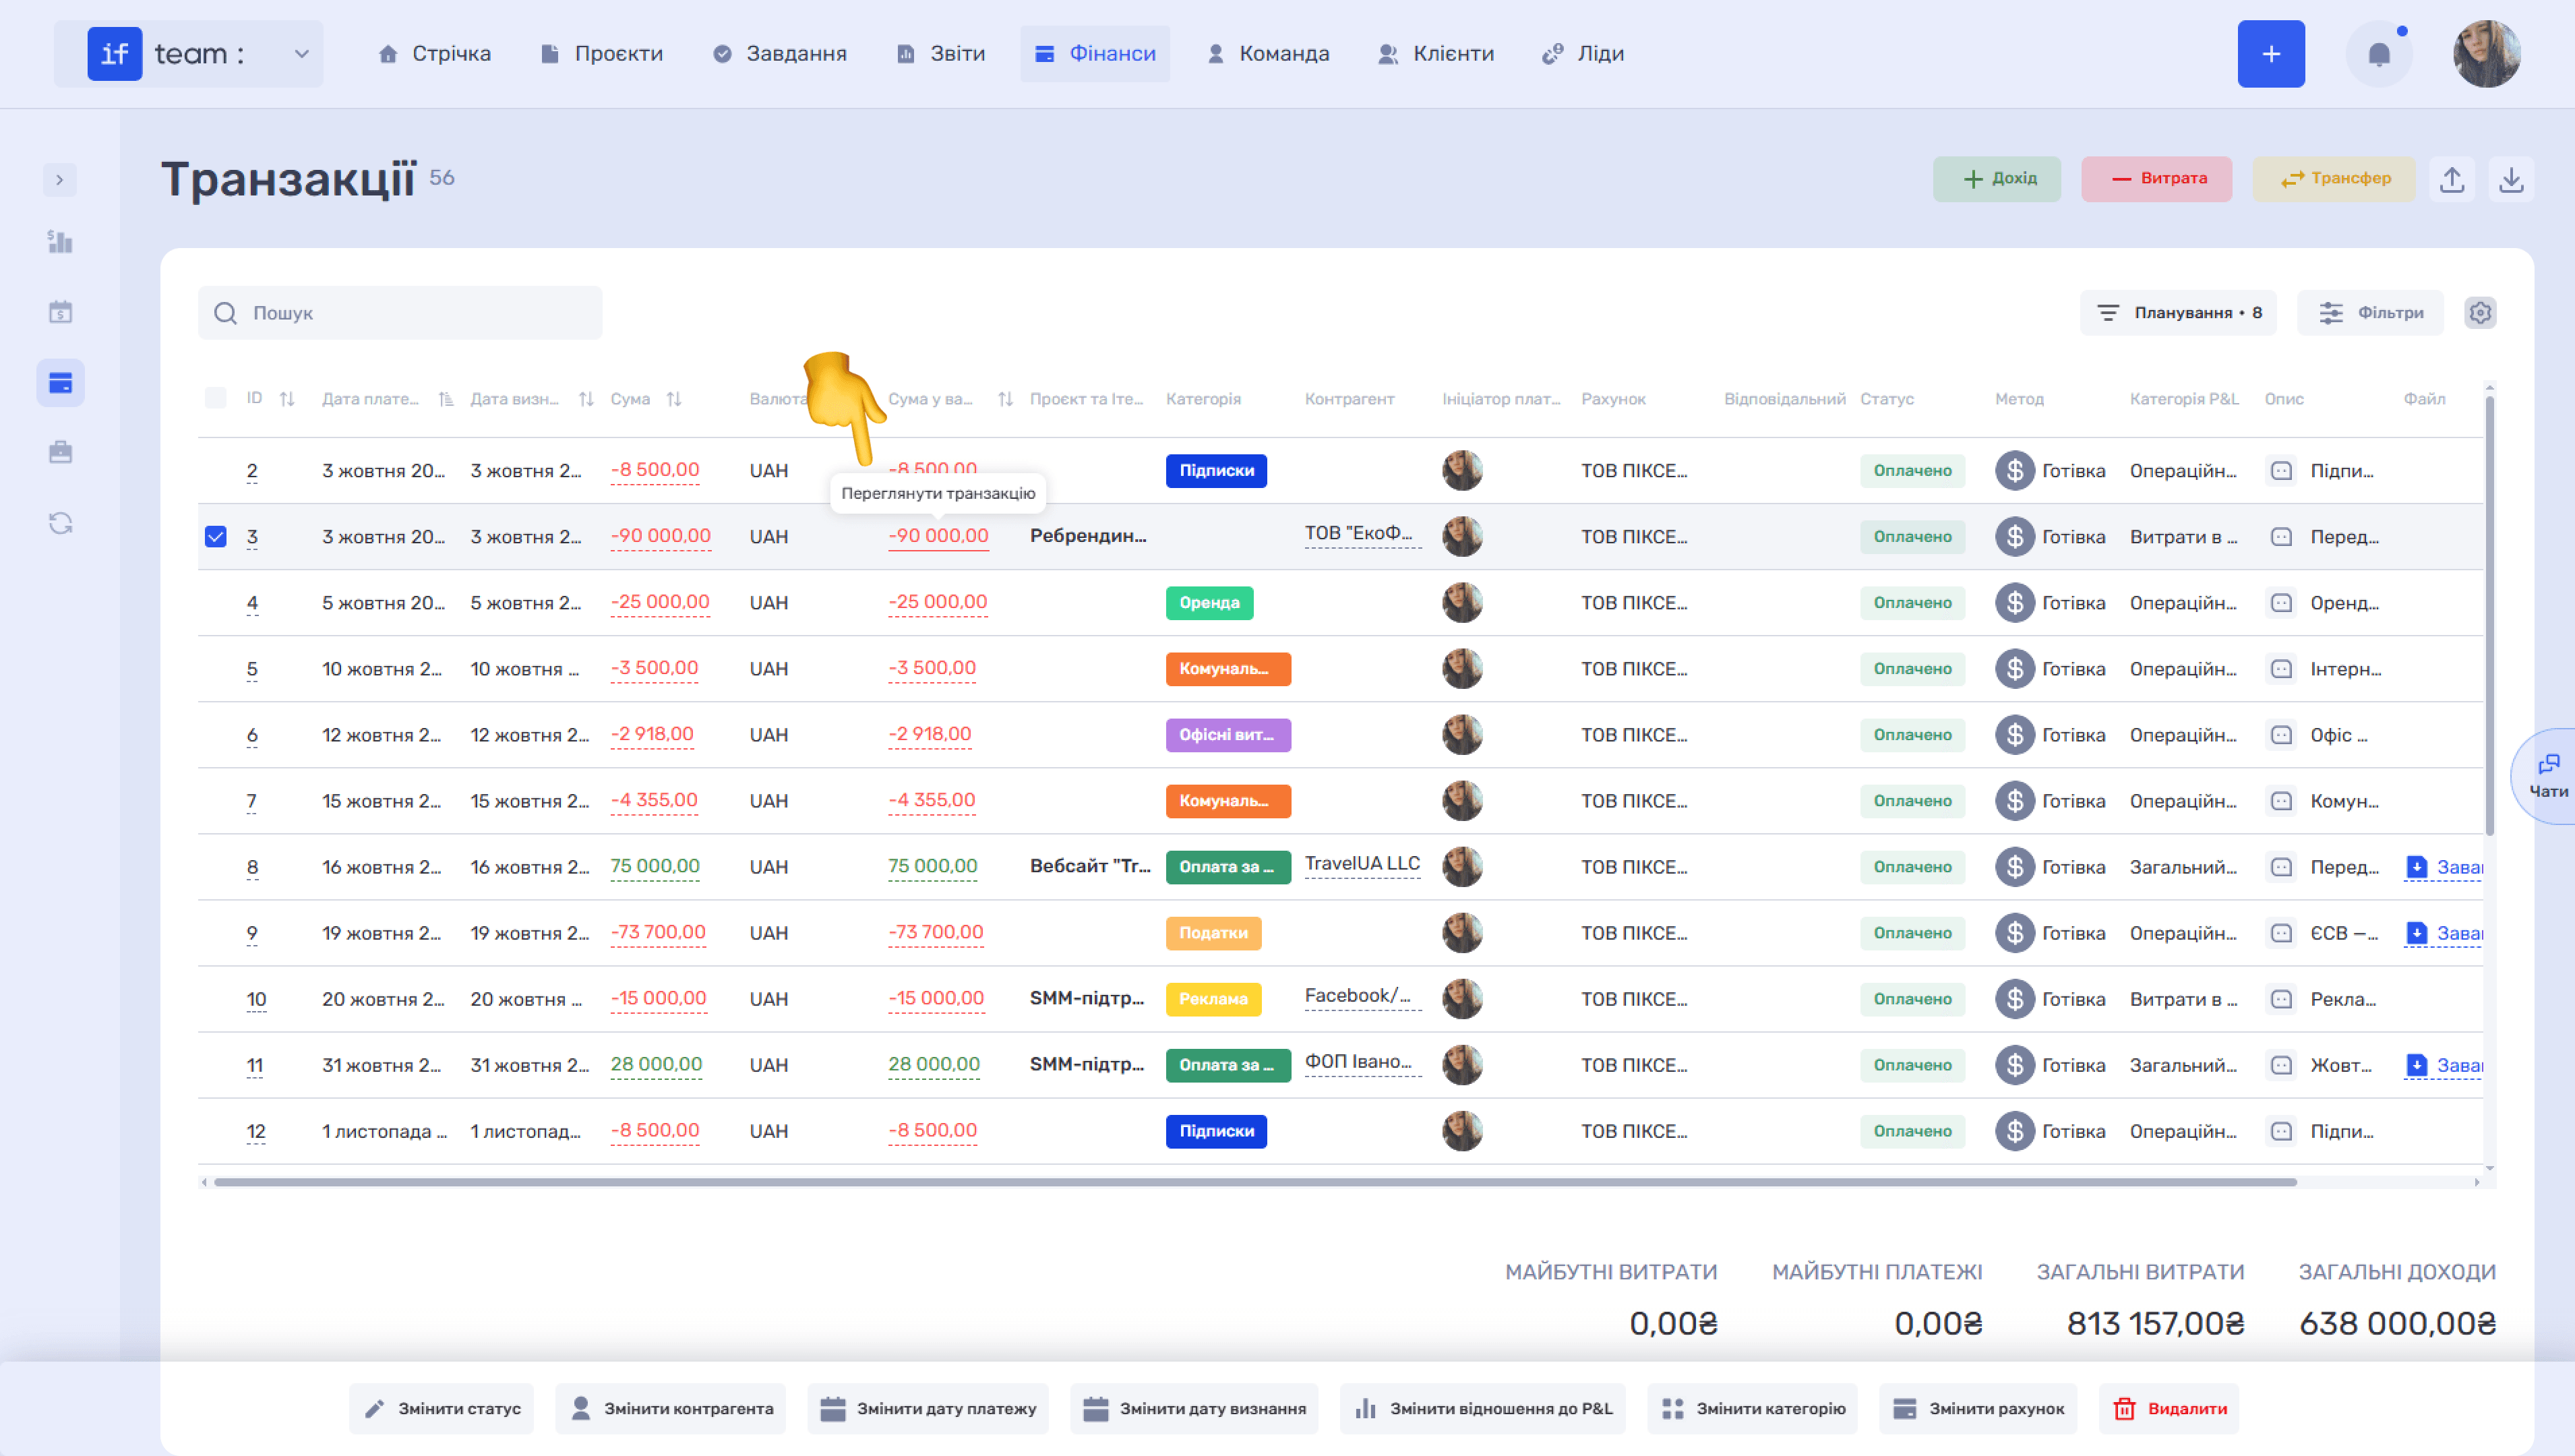This screenshot has height=1456, width=2575.
Task: Go to the Завдання tab
Action: click(779, 54)
